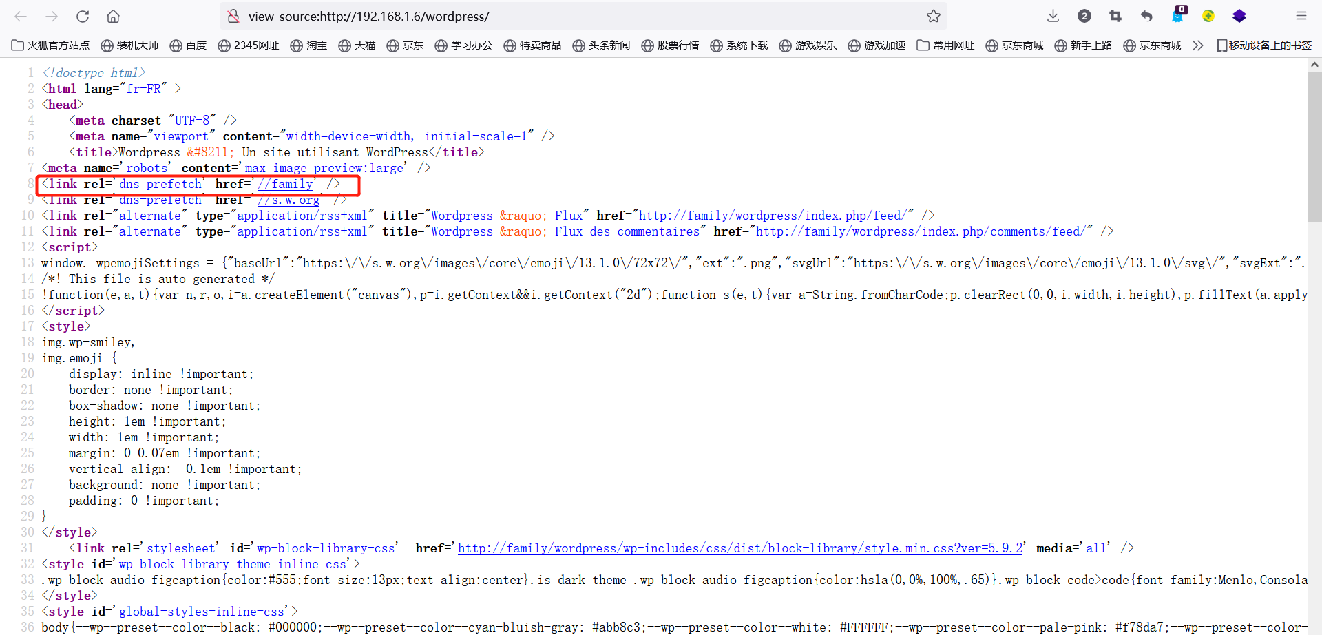This screenshot has height=635, width=1322.
Task: Click the scrollbar up arrow
Action: point(1314,65)
